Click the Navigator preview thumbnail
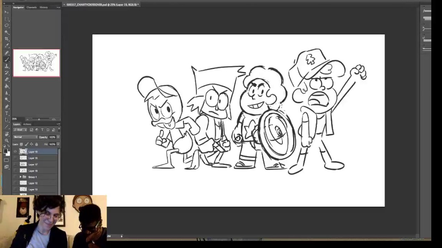 coord(37,63)
